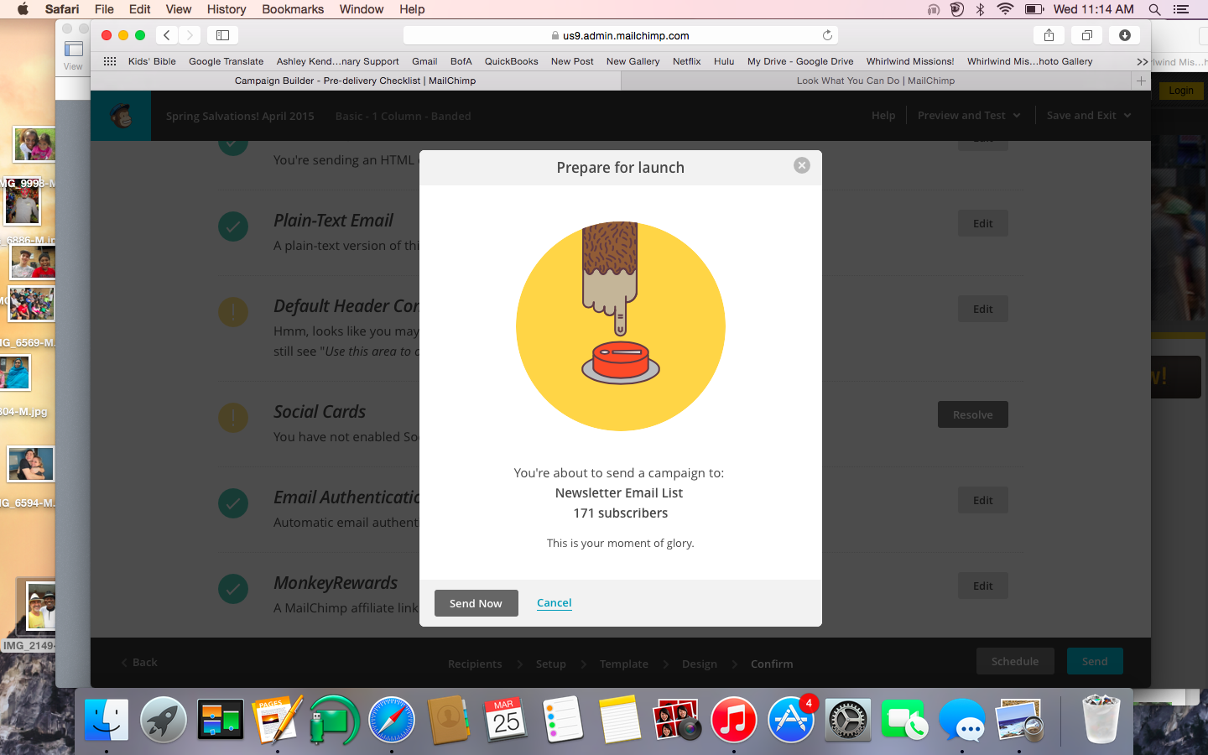This screenshot has width=1208, height=755.
Task: Click the Send Now button
Action: [476, 603]
